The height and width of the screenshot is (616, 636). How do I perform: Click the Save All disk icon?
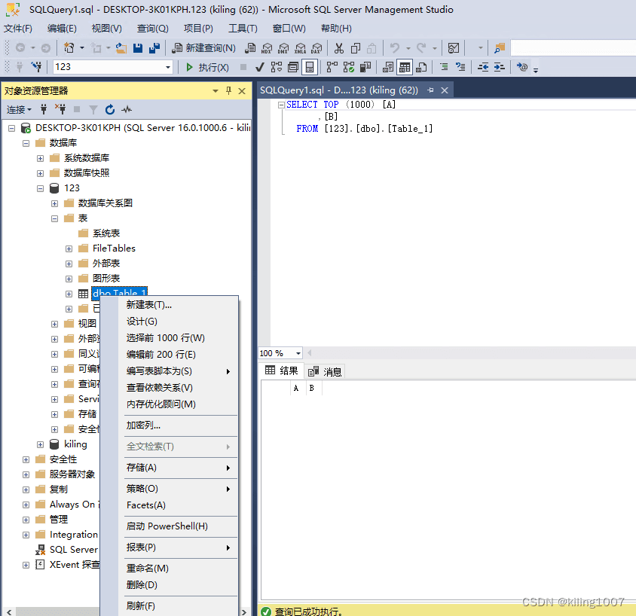pyautogui.click(x=154, y=47)
